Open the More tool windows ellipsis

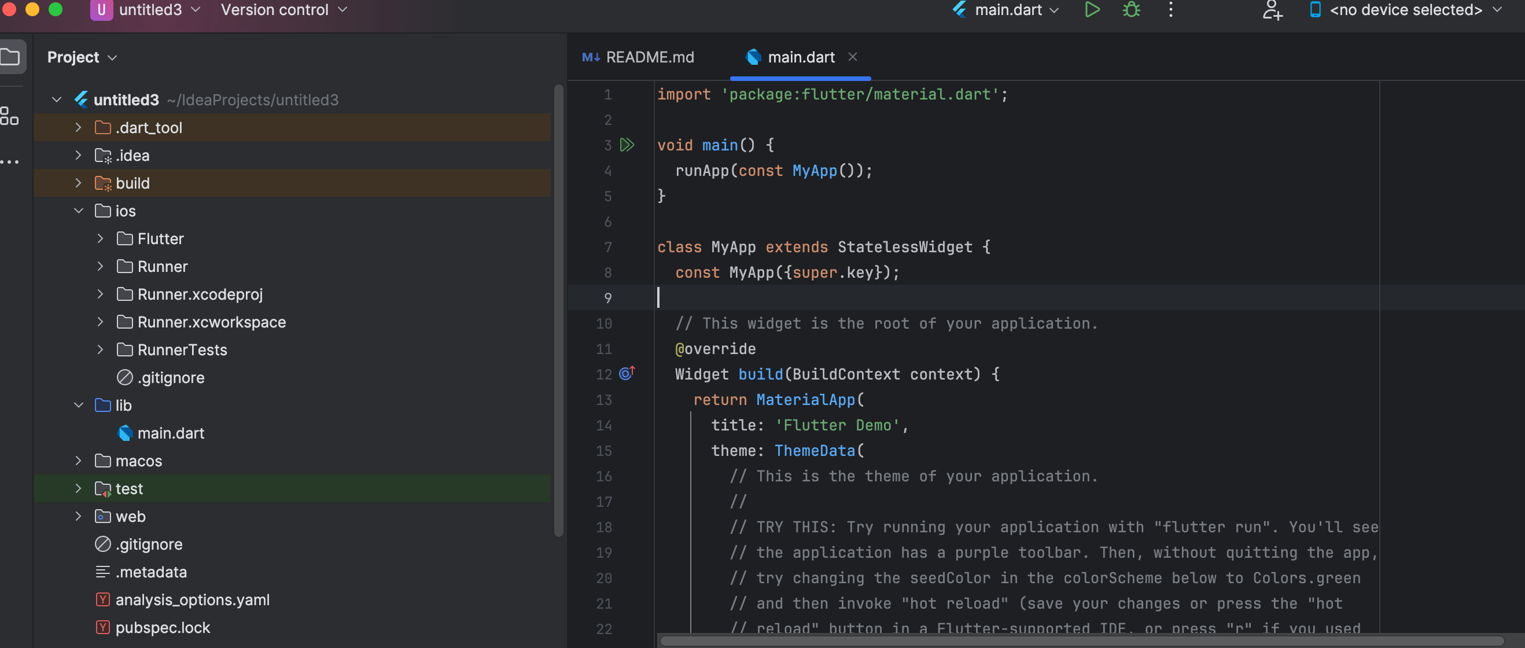[x=9, y=161]
